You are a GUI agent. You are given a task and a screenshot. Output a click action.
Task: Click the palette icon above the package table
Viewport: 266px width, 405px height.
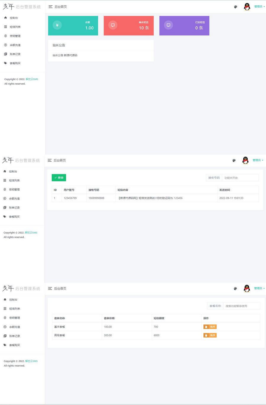pyautogui.click(x=235, y=289)
